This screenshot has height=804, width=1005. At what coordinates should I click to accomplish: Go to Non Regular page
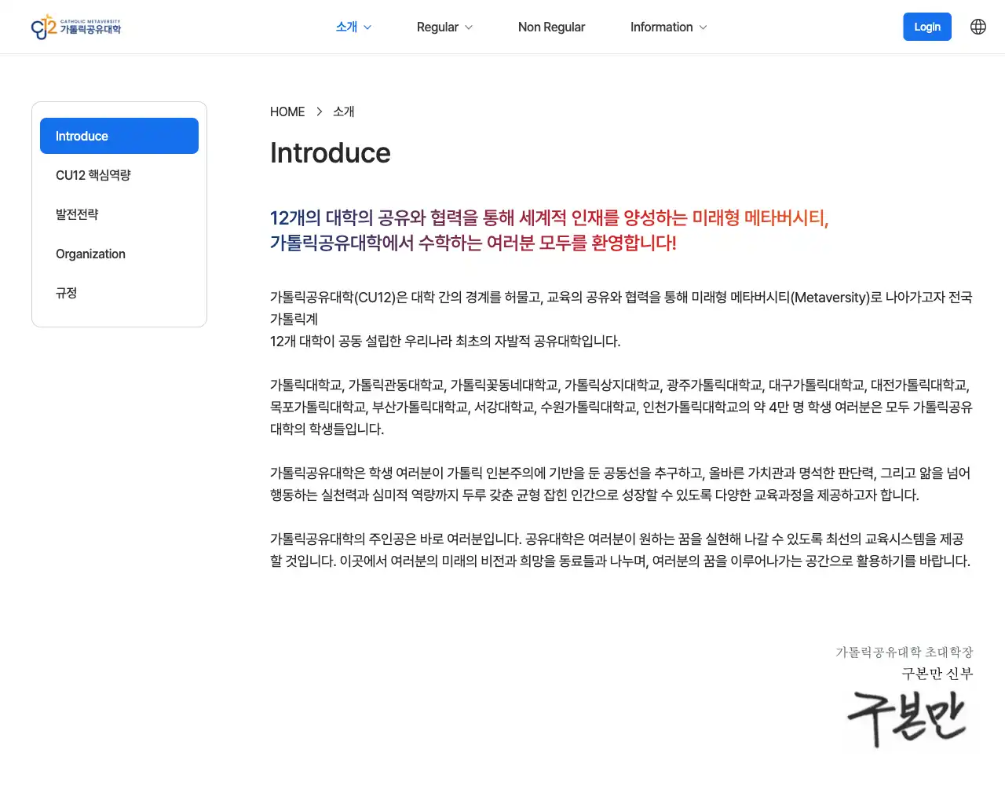551,27
